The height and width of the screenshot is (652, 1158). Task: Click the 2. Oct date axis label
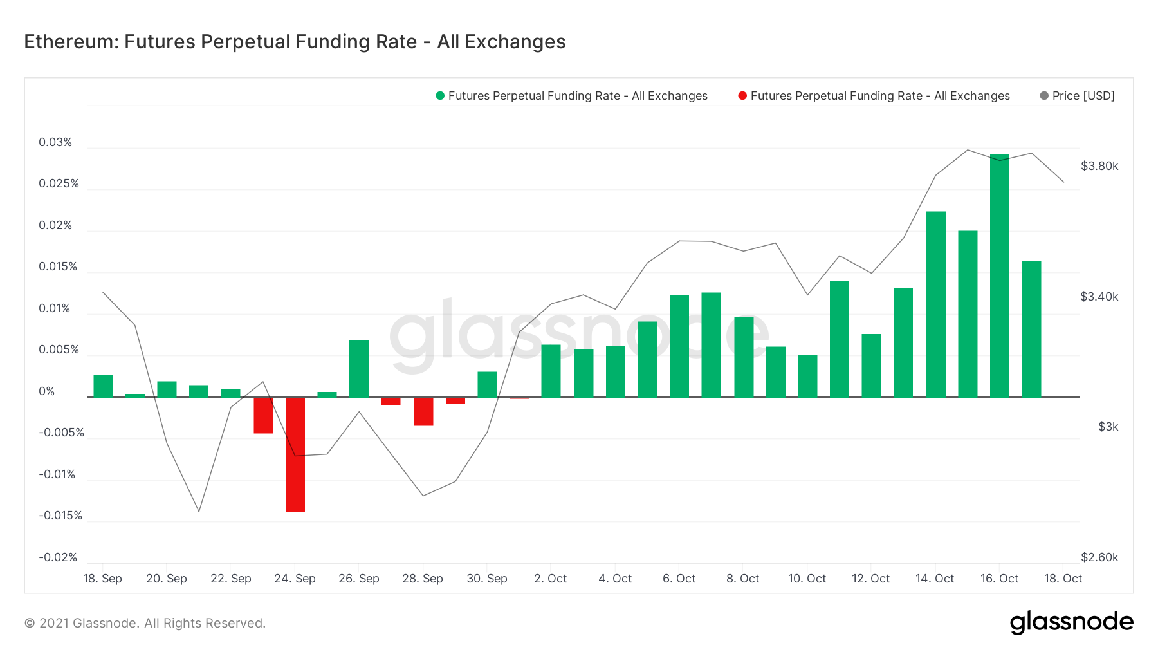[551, 579]
